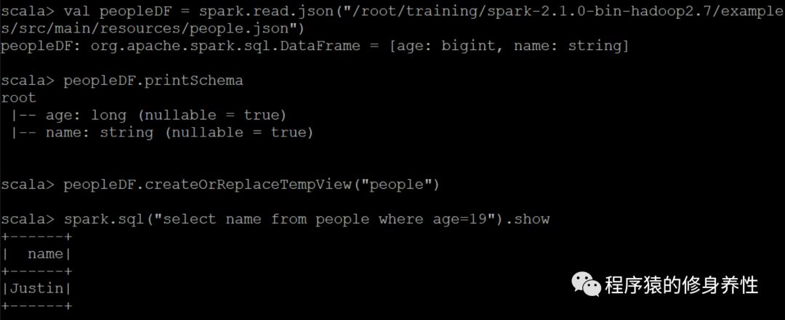The height and width of the screenshot is (320, 785).
Task: Click the WeChat logo icon in watermark
Action: [587, 284]
